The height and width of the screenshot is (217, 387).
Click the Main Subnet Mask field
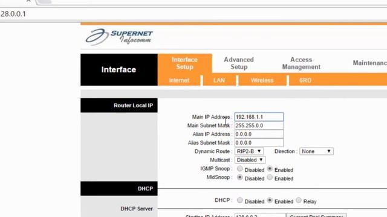pos(259,125)
